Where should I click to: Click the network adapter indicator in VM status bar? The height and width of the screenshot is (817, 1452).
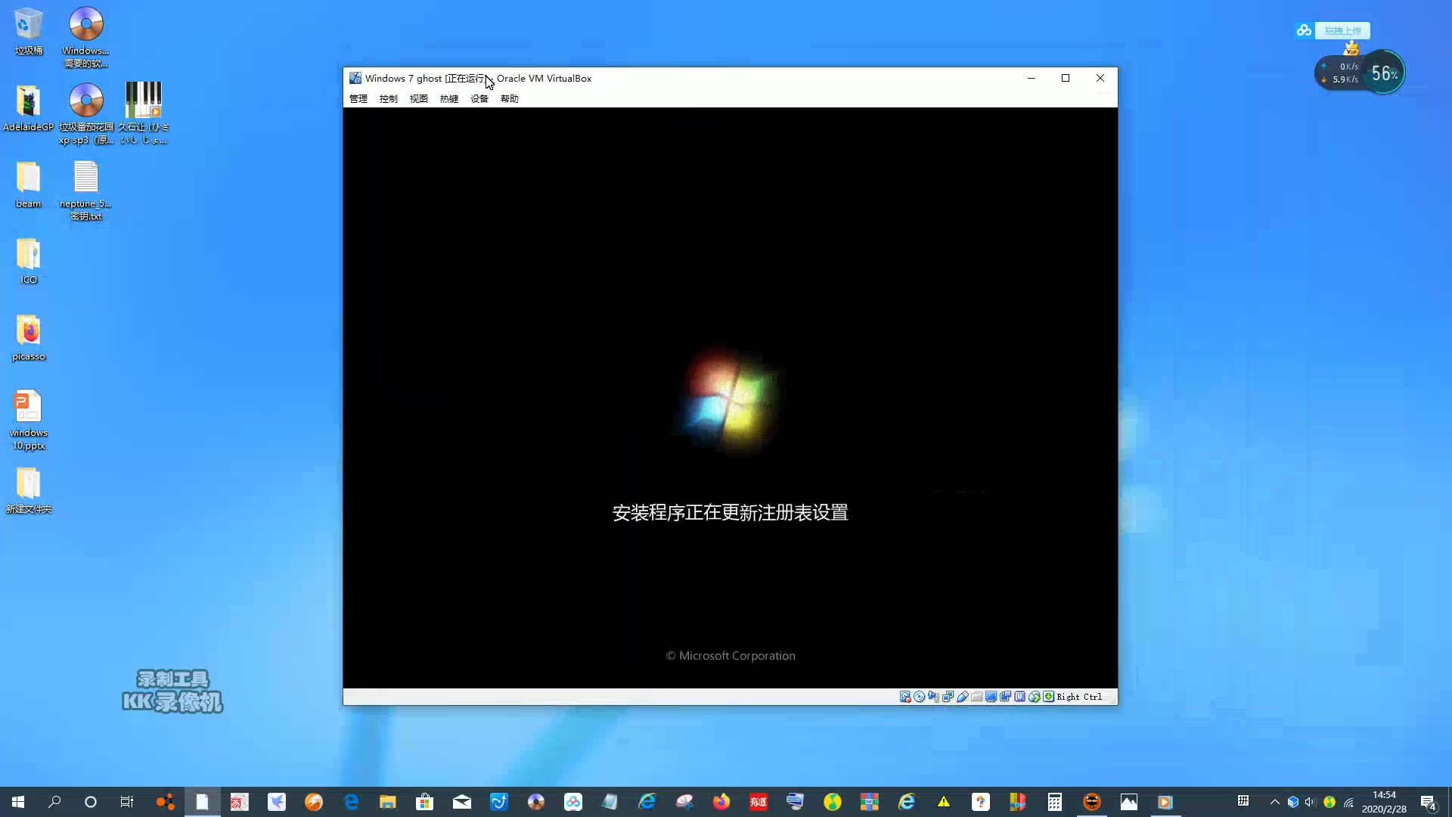point(948,697)
